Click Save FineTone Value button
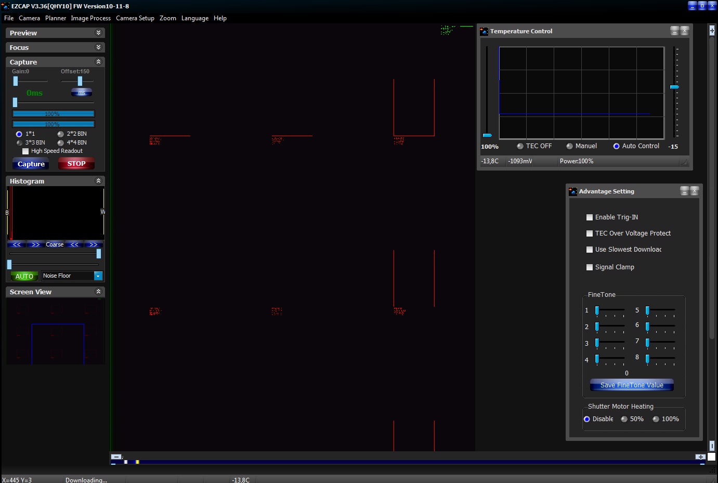Screen dimensions: 718x483 coord(632,385)
